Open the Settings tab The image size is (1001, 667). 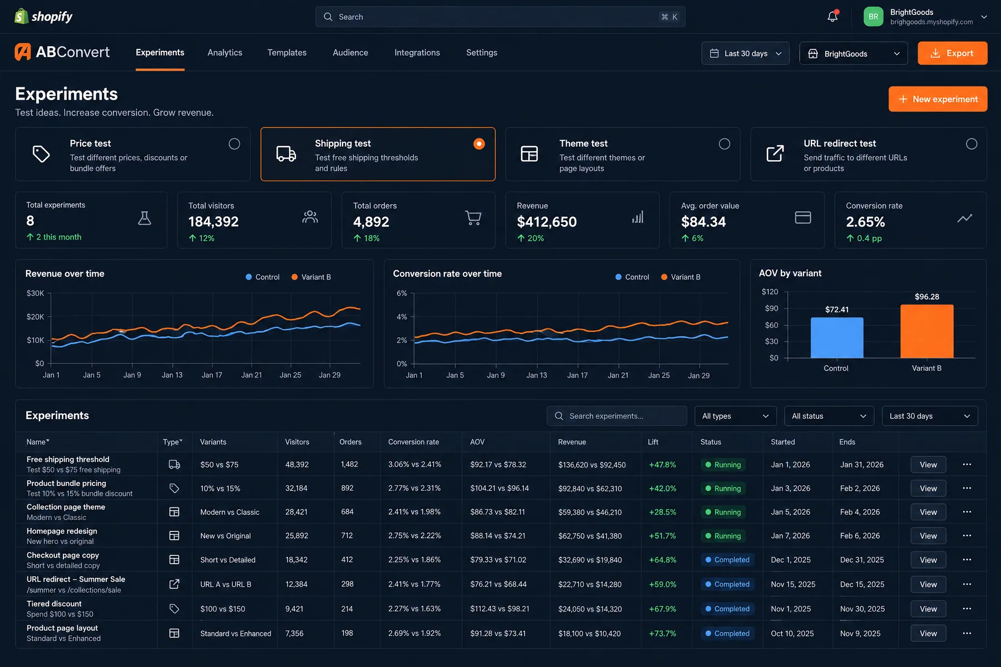tap(482, 52)
